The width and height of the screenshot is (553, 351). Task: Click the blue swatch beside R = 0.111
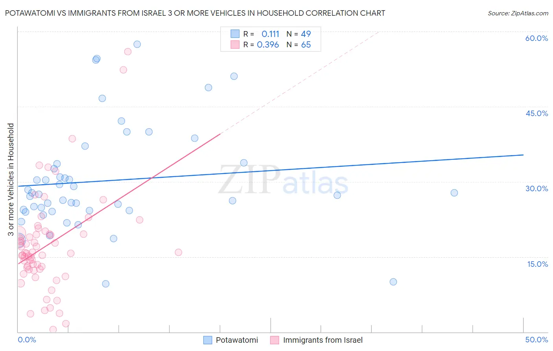tap(235, 34)
